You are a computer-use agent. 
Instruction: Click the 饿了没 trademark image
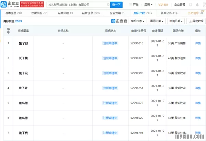click(24, 73)
